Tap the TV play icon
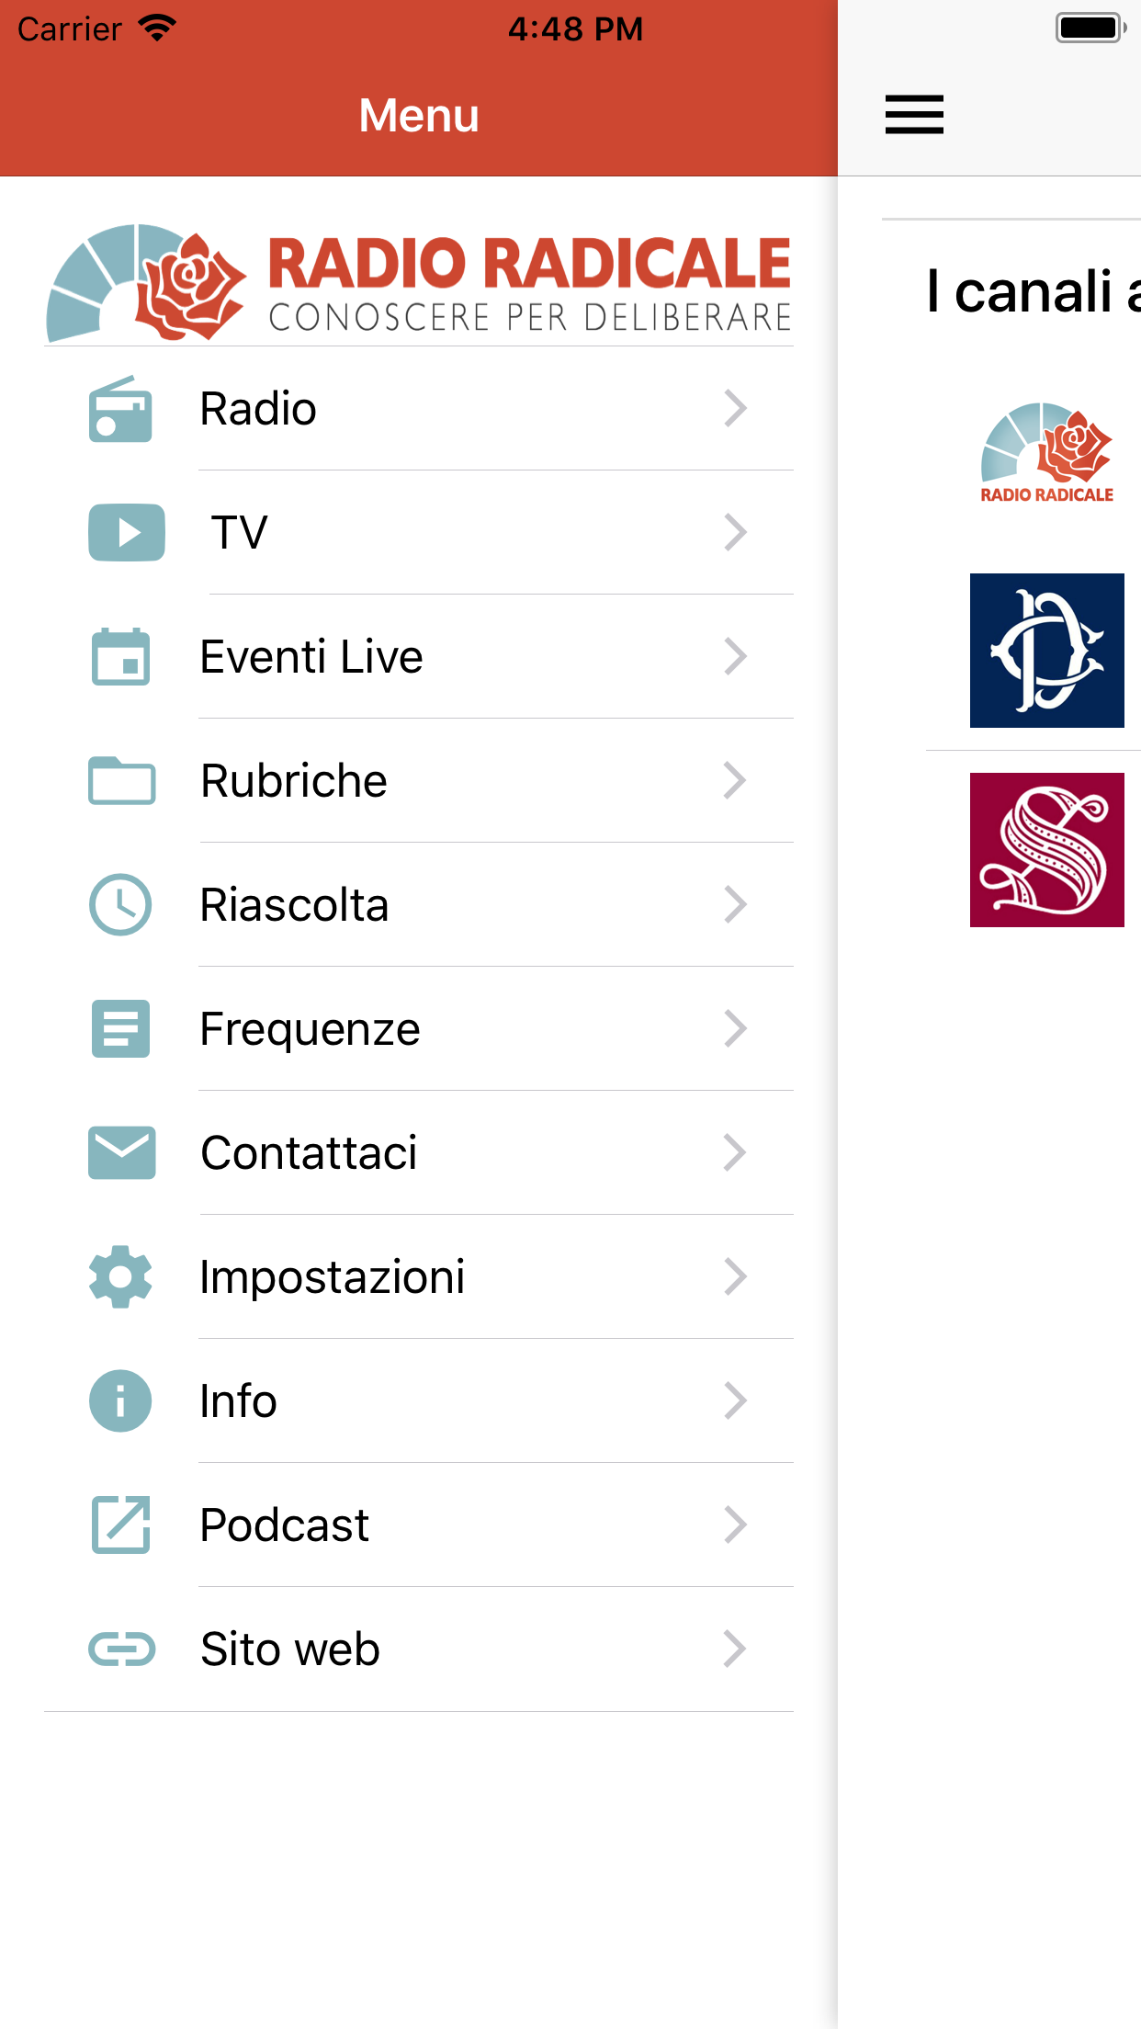The image size is (1141, 2029). pos(126,533)
